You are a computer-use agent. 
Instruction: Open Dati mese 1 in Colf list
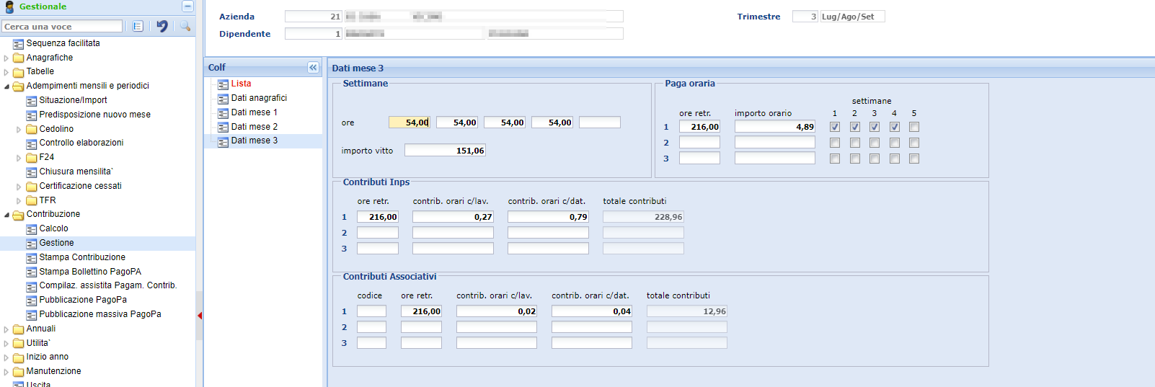254,112
